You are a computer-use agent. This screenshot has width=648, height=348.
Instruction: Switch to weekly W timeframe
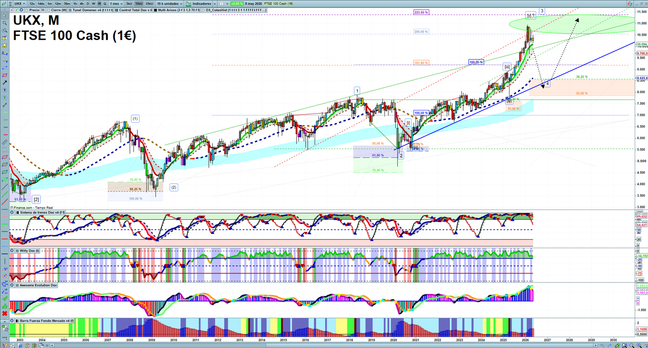(94, 4)
